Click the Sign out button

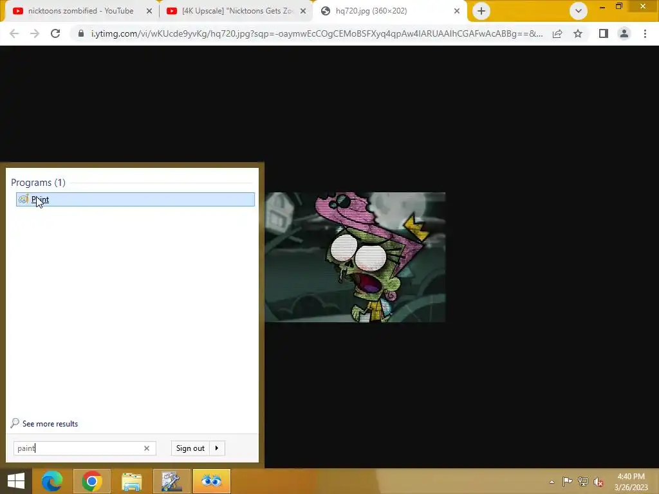(190, 448)
